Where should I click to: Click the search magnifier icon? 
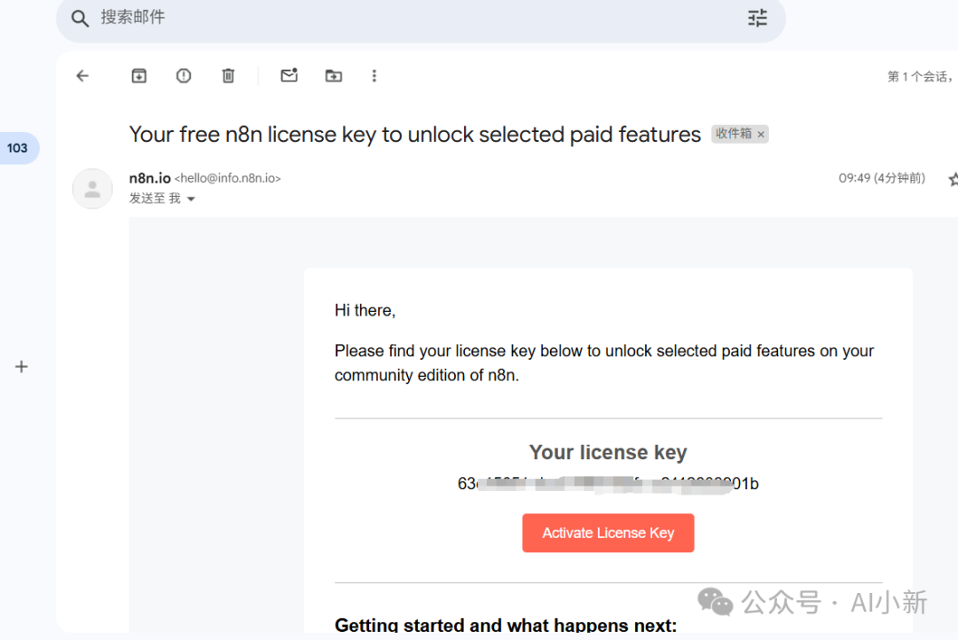(x=80, y=19)
